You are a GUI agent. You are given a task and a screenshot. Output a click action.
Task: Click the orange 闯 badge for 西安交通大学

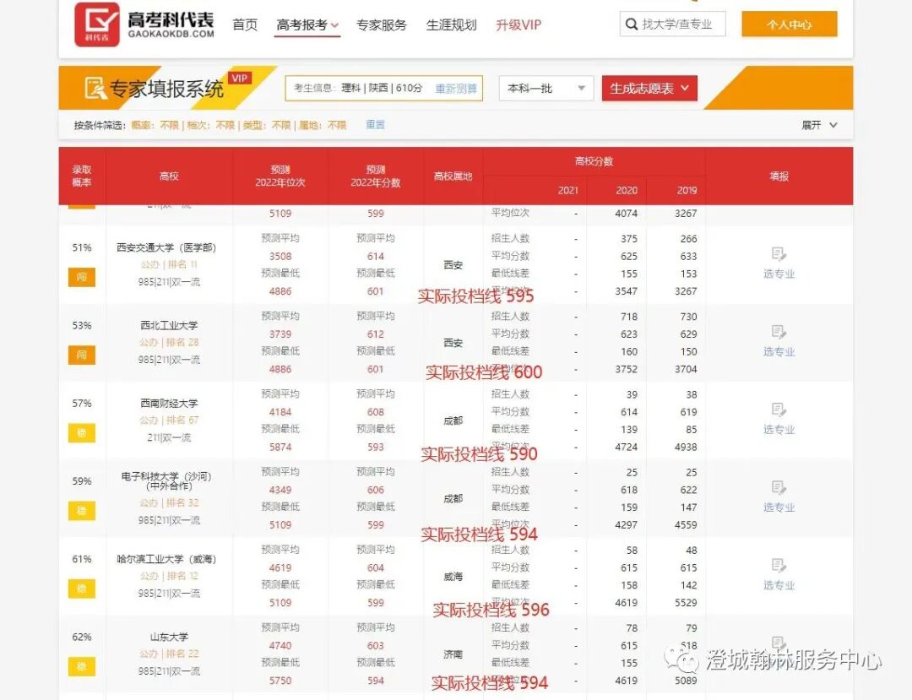tap(81, 277)
